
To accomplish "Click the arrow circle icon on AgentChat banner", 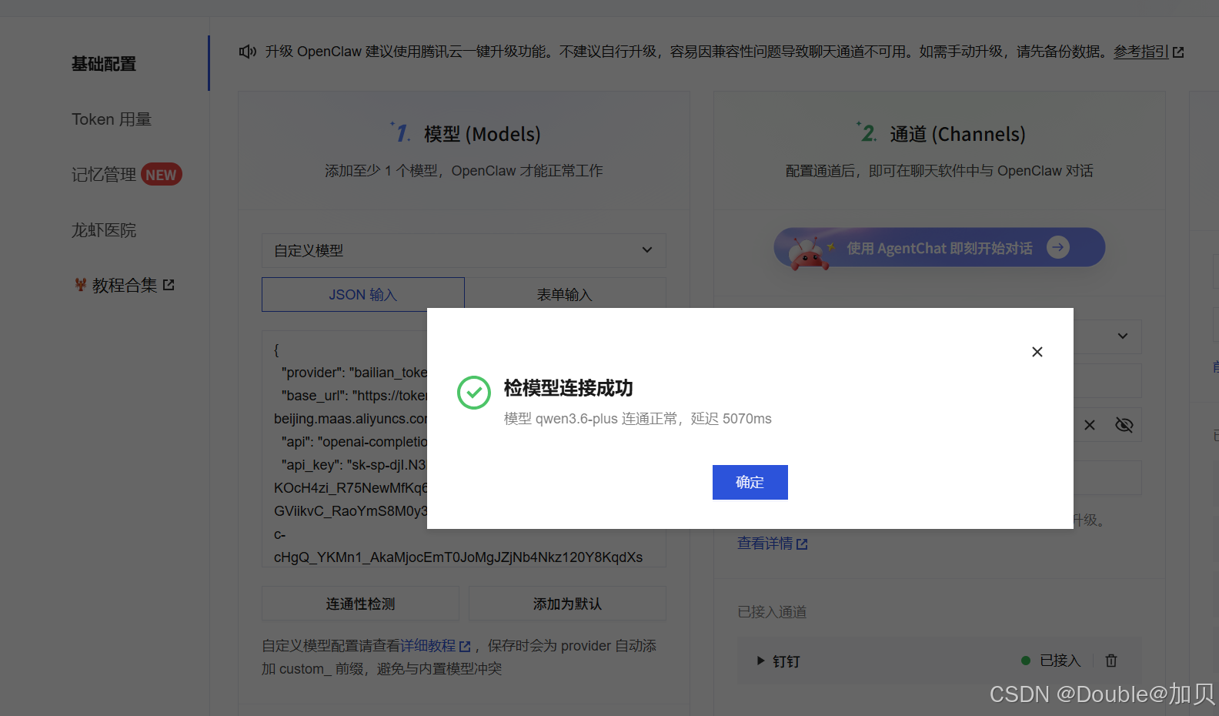I will (1058, 247).
